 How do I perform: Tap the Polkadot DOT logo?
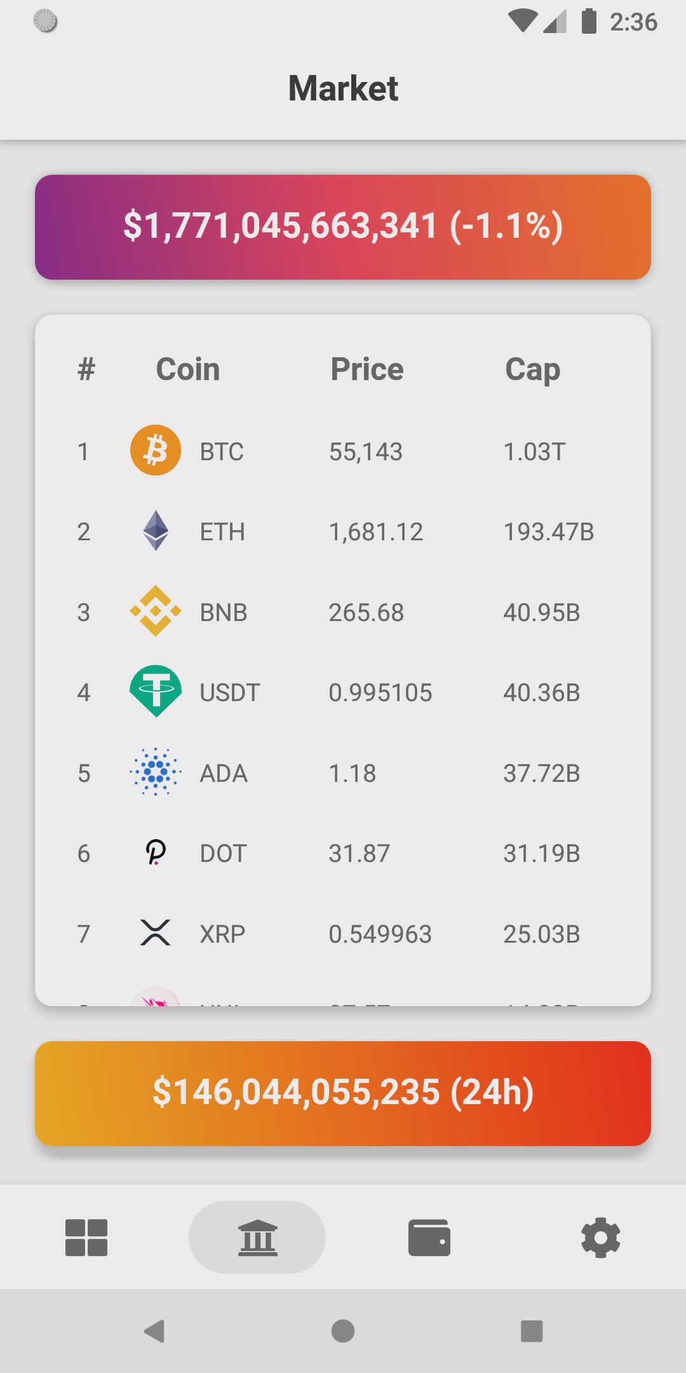click(156, 852)
